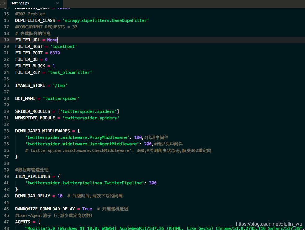Viewport: 305px width, 230px height.
Task: Click the TwitterPipeline string entry
Action: coord(85,183)
